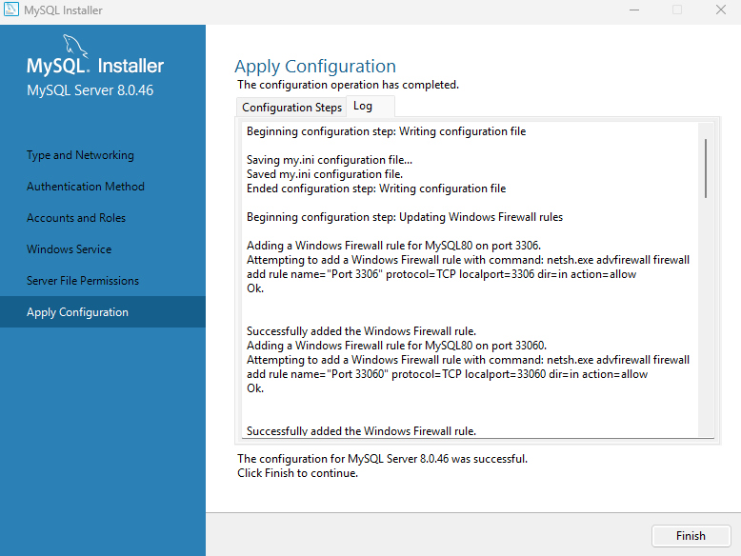Click 'The configuration operation has completed.' text
Screen dimensions: 741x556
(348, 85)
